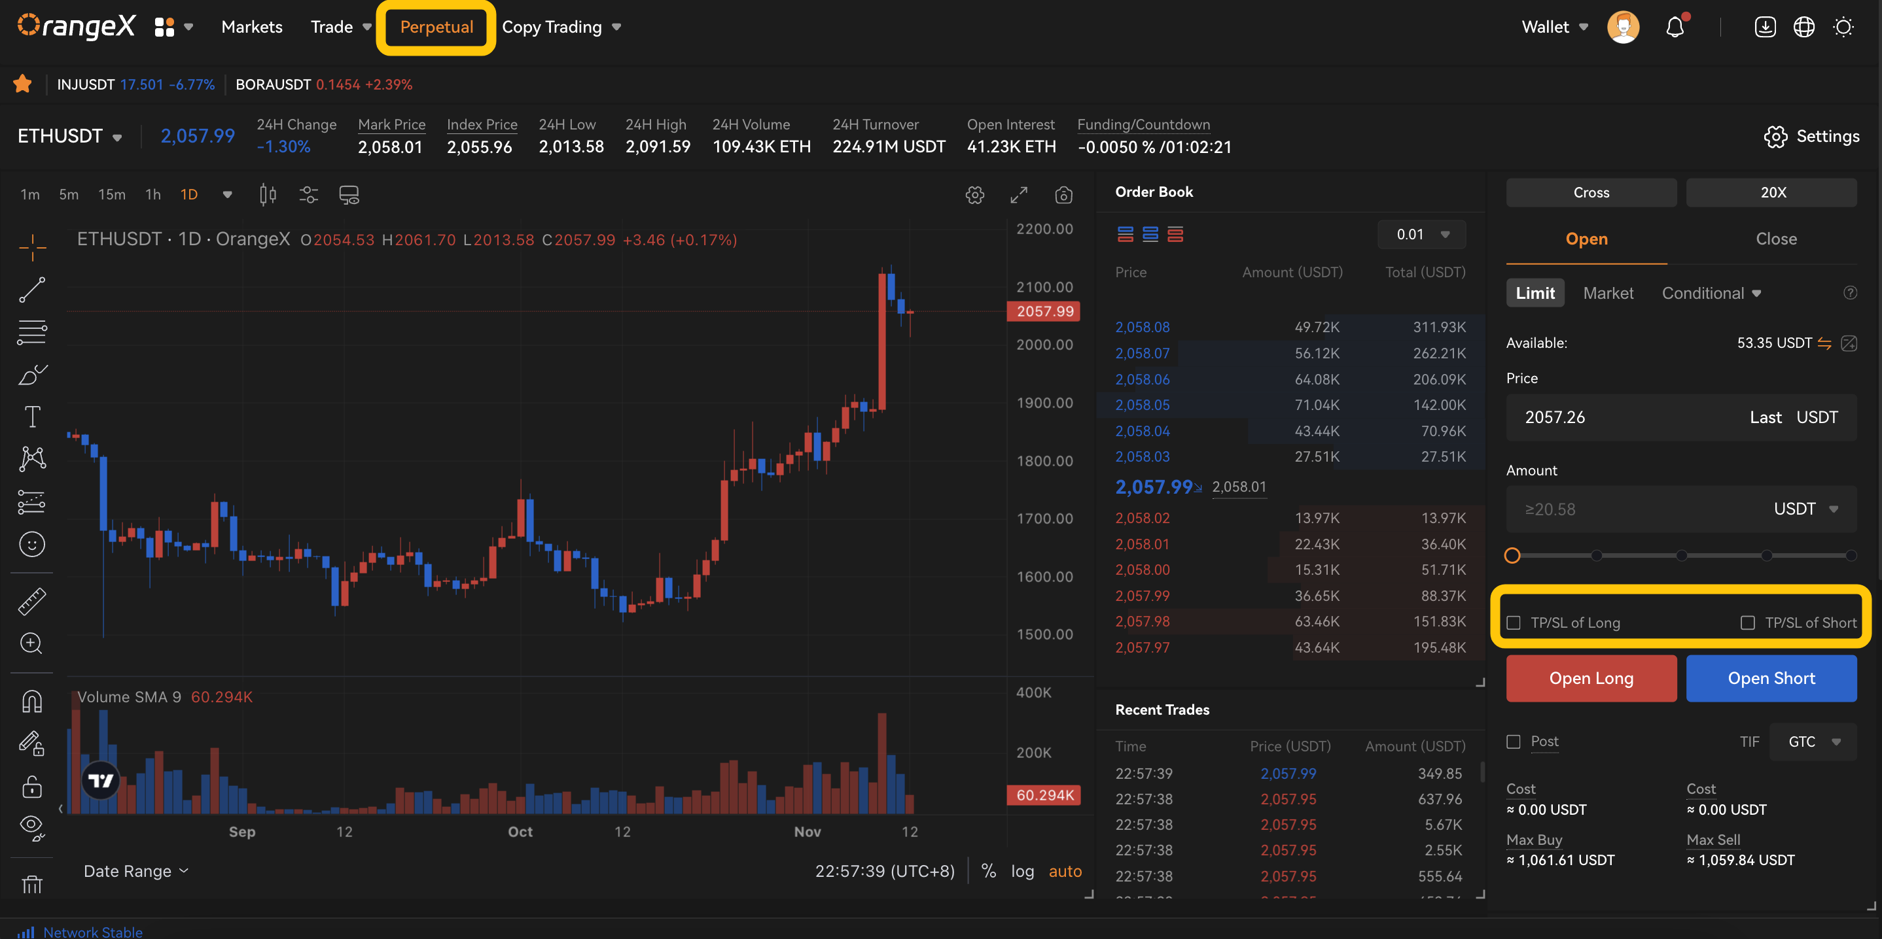
Task: Enable the TP/SL of Long checkbox
Action: (1514, 622)
